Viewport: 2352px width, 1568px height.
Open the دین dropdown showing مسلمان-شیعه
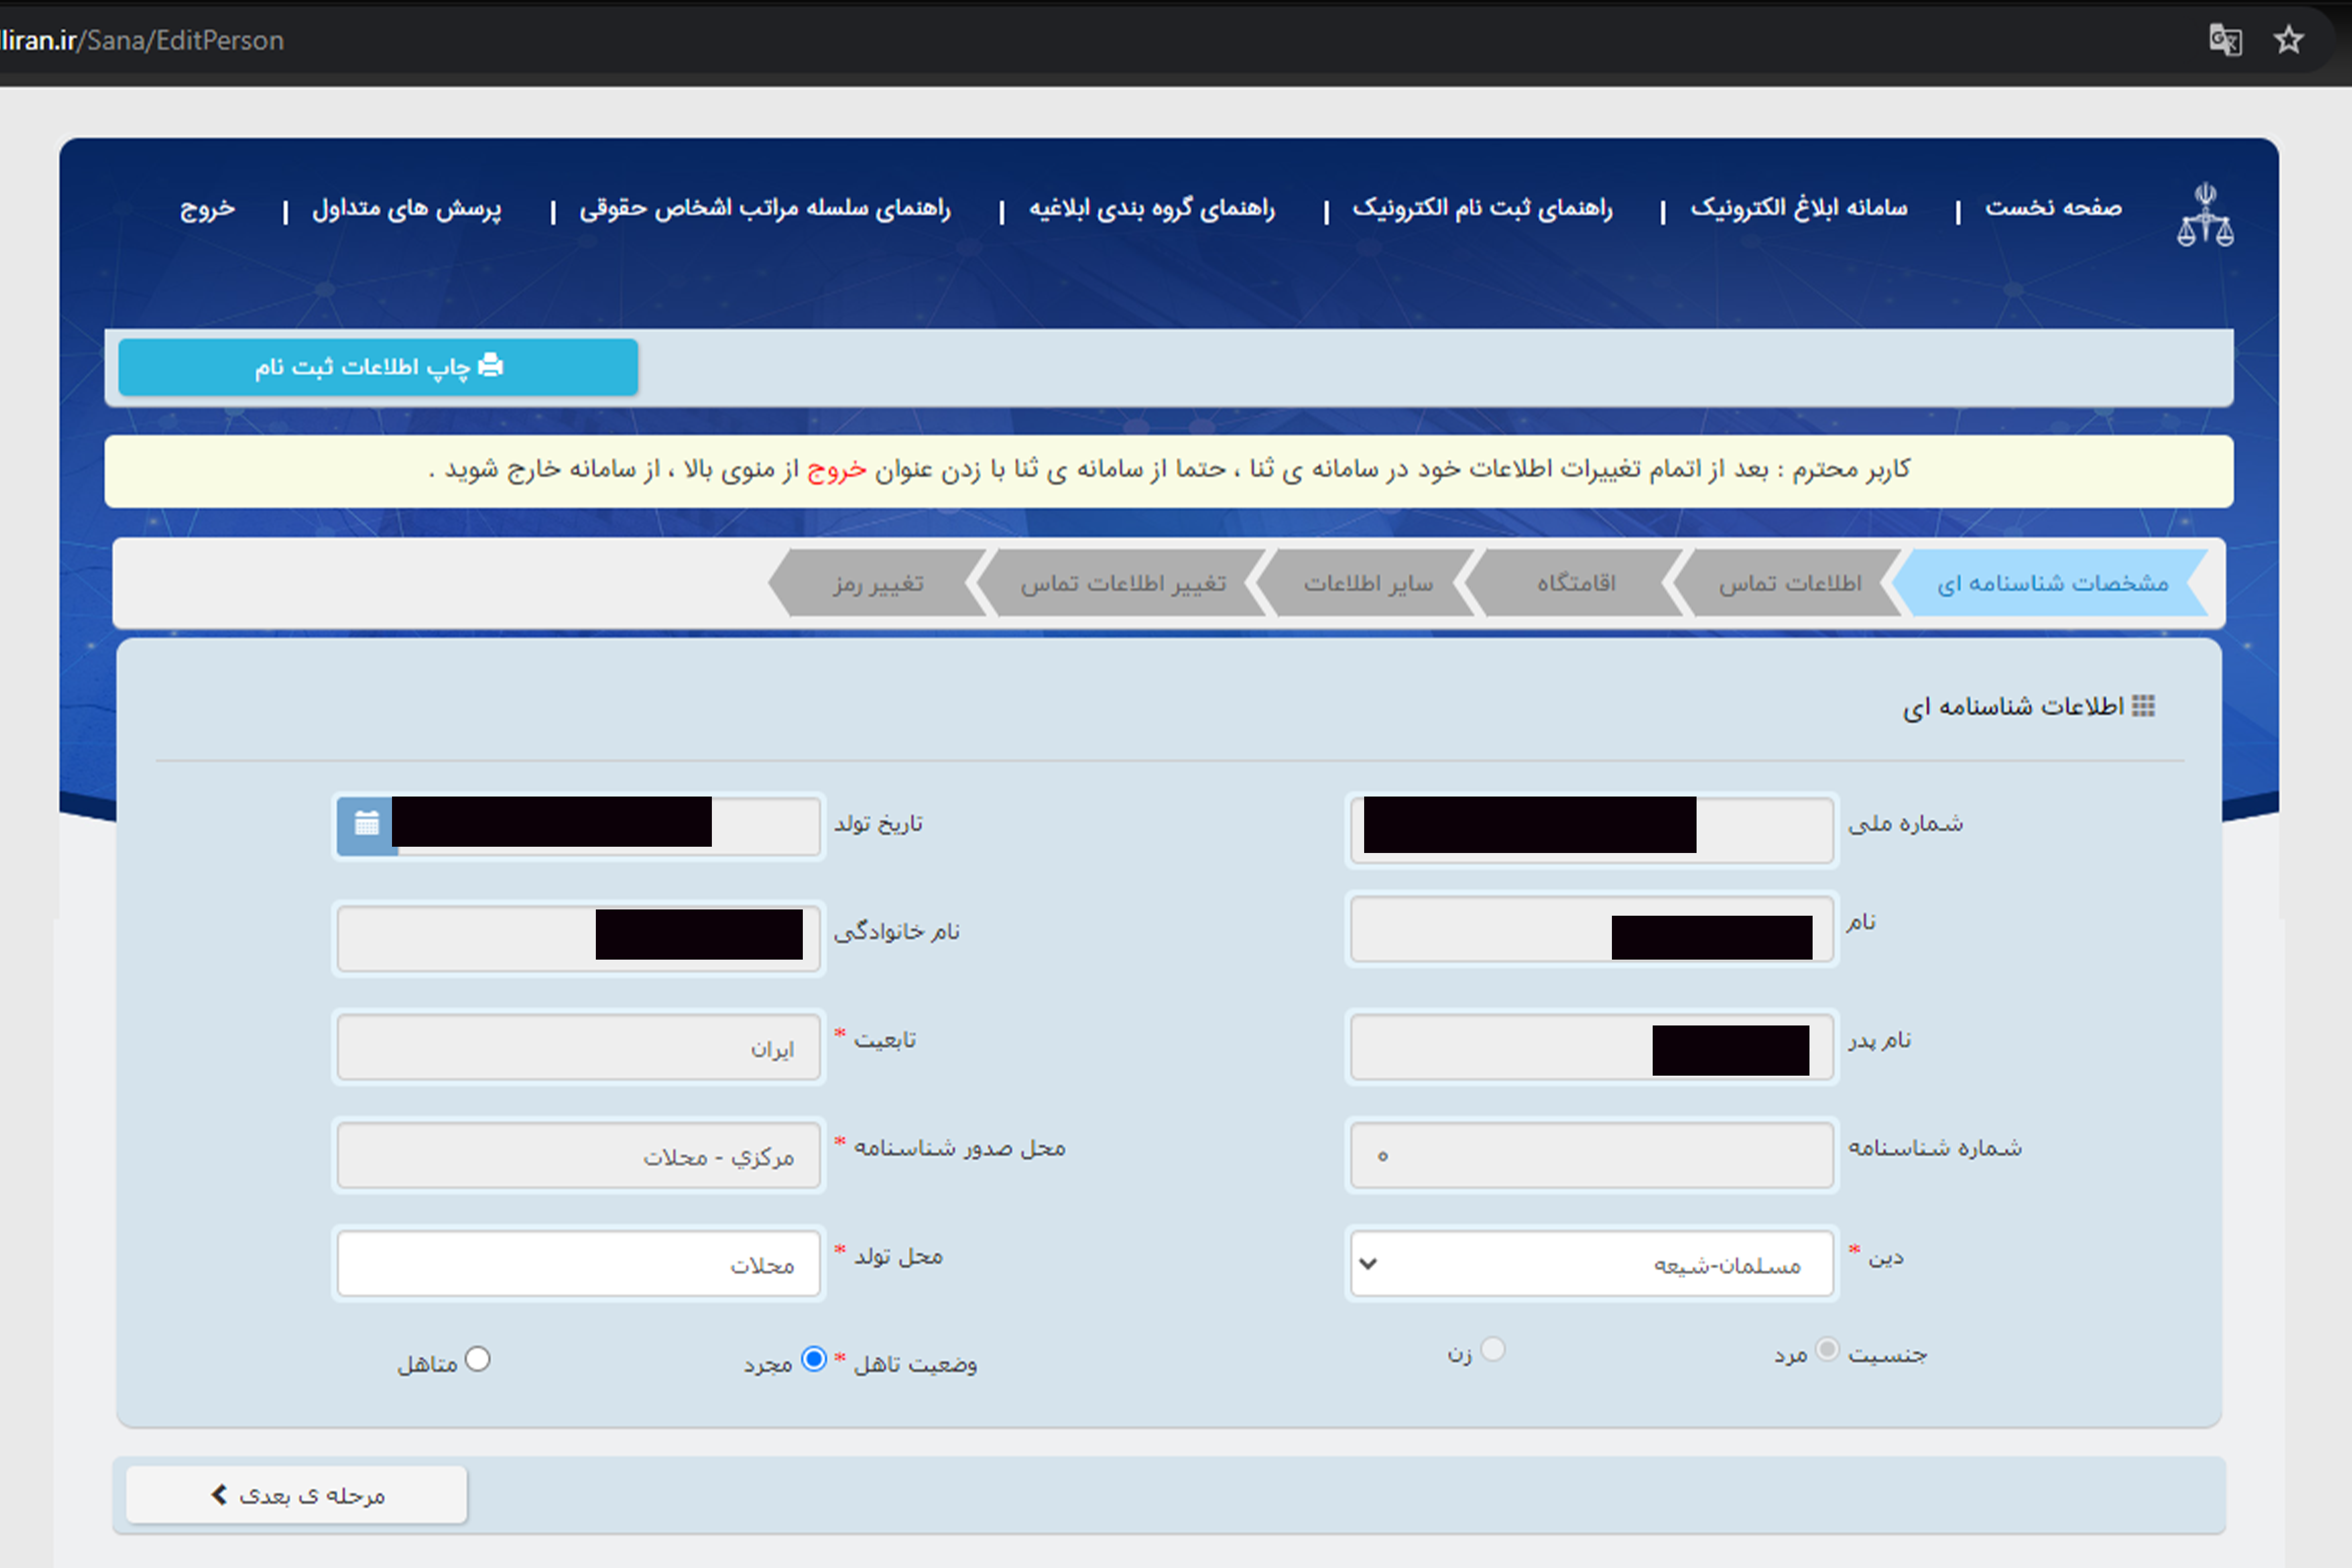click(x=1591, y=1263)
